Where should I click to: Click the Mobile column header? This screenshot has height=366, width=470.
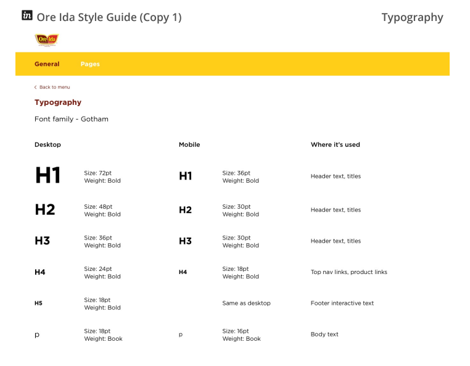[x=189, y=144]
